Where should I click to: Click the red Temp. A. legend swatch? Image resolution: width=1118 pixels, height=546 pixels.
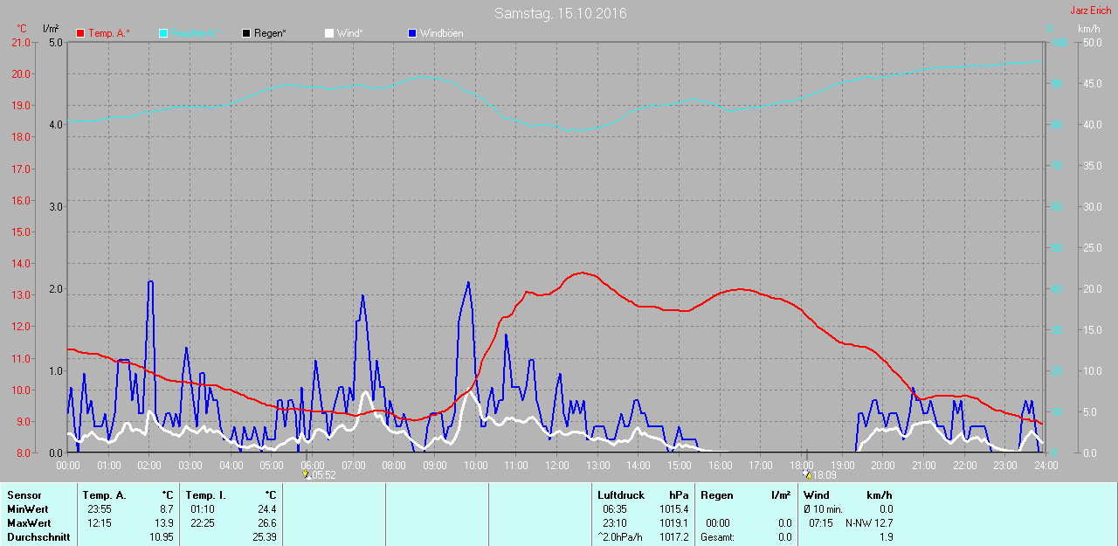click(81, 33)
